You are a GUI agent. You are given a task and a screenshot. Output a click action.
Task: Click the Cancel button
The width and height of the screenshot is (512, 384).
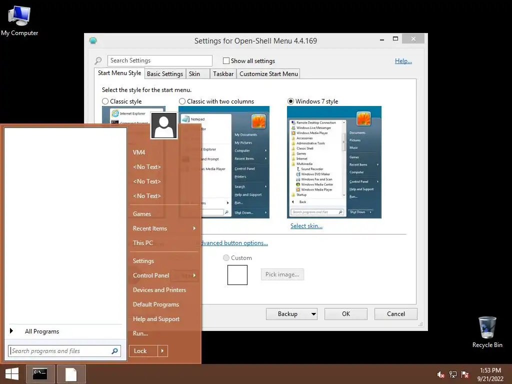(x=396, y=314)
